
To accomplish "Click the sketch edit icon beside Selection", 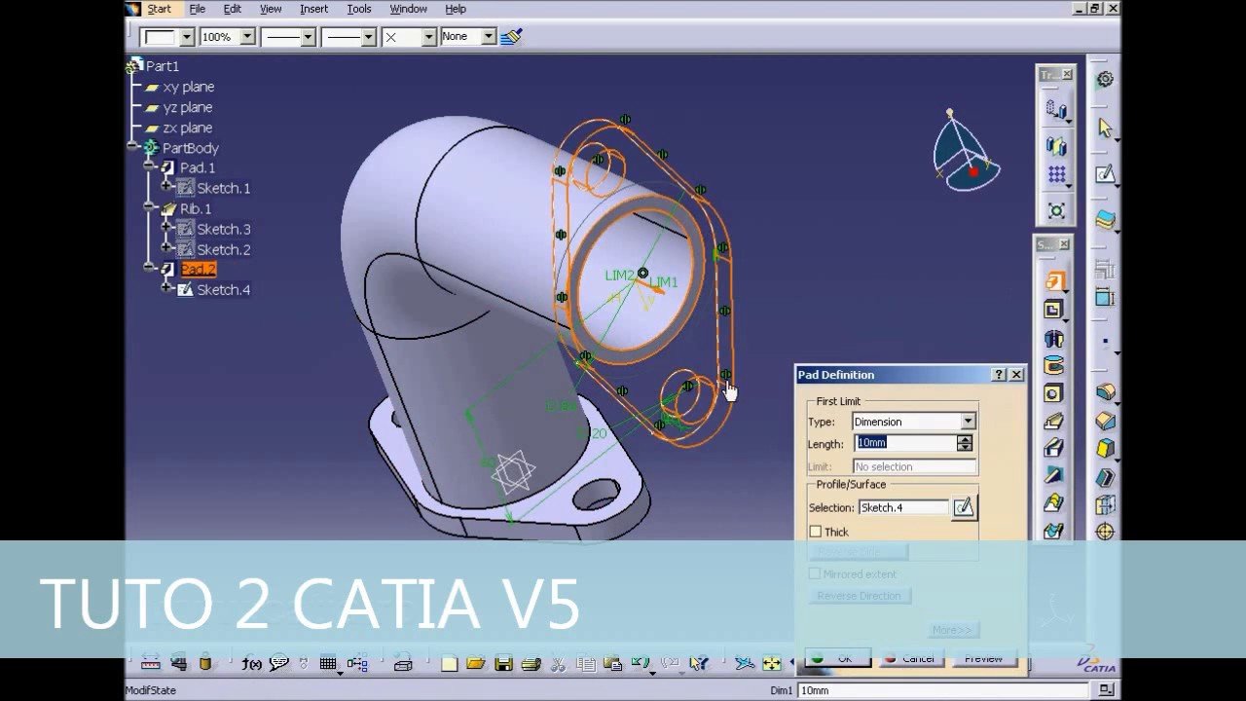I will tap(963, 507).
